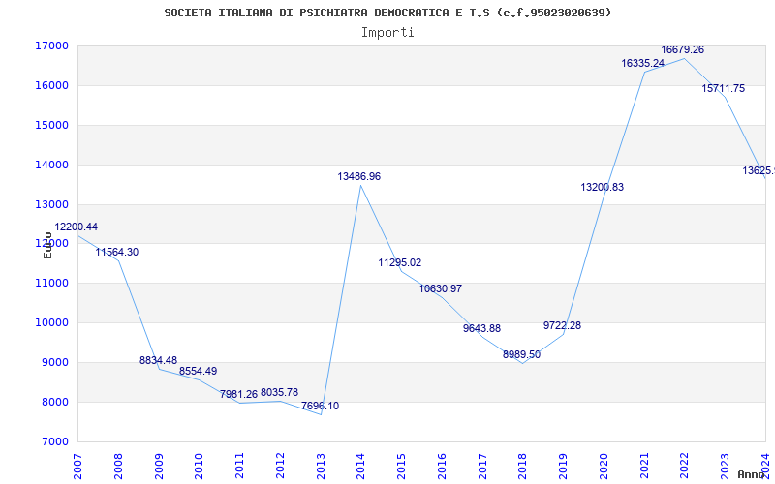Screen dimensions: 775x484
Task: Click the data label 10630.97
Action: pos(441,289)
